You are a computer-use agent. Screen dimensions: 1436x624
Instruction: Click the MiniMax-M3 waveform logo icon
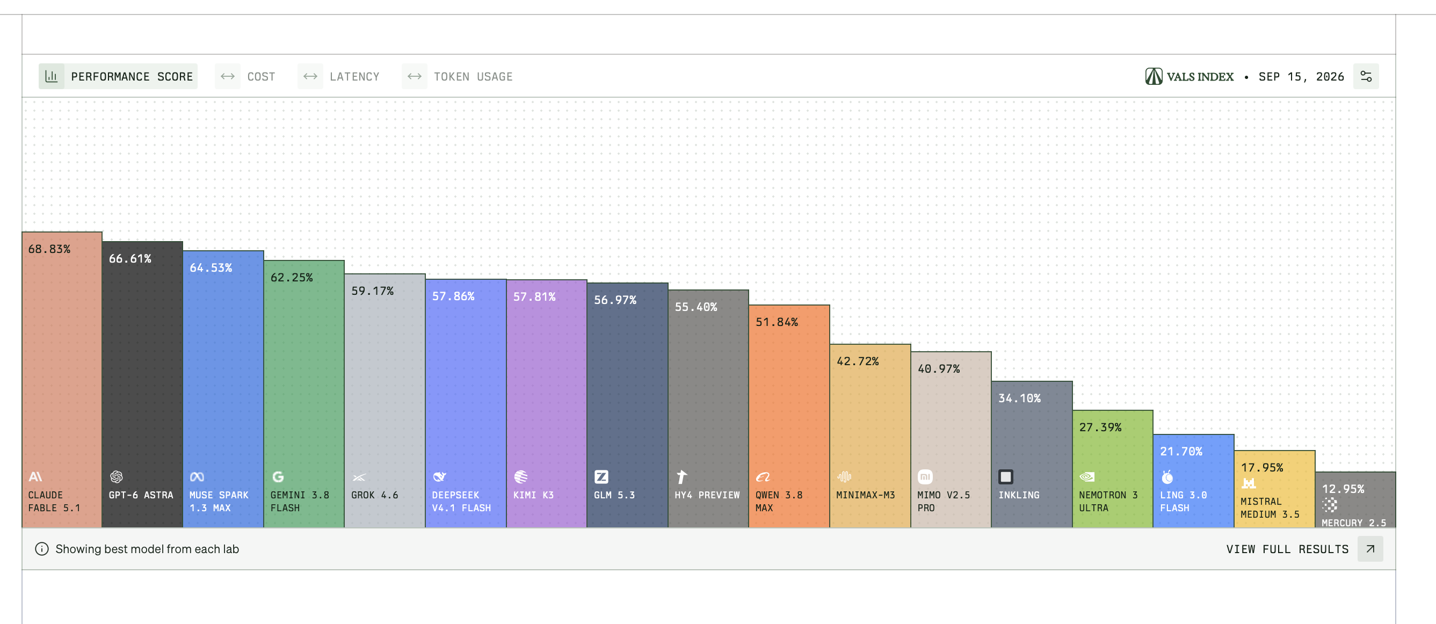pyautogui.click(x=844, y=477)
